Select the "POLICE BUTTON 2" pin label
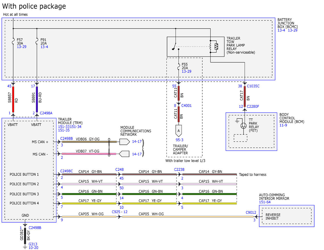Viewport: 324px width, 250px height. pos(24,184)
